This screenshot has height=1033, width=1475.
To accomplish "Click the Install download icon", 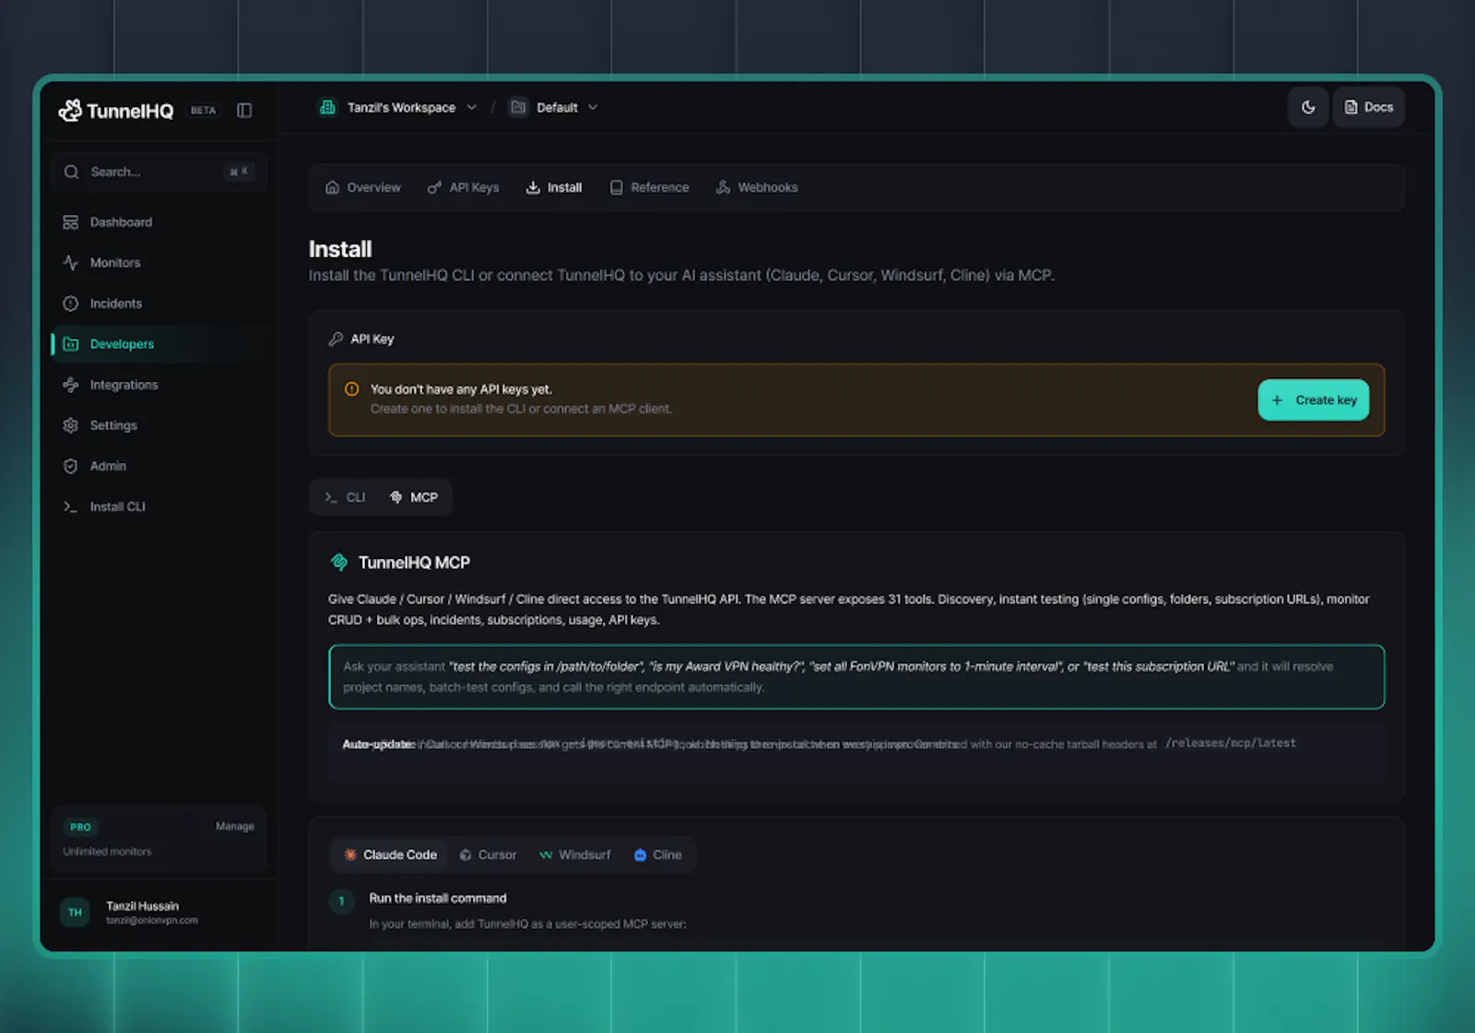I will click(533, 187).
